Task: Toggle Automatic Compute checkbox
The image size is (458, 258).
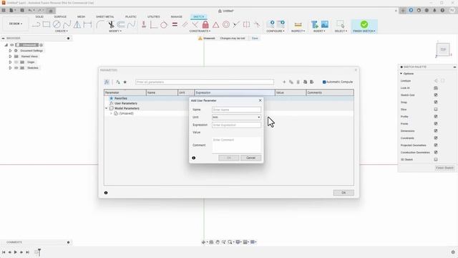Action: (324, 82)
